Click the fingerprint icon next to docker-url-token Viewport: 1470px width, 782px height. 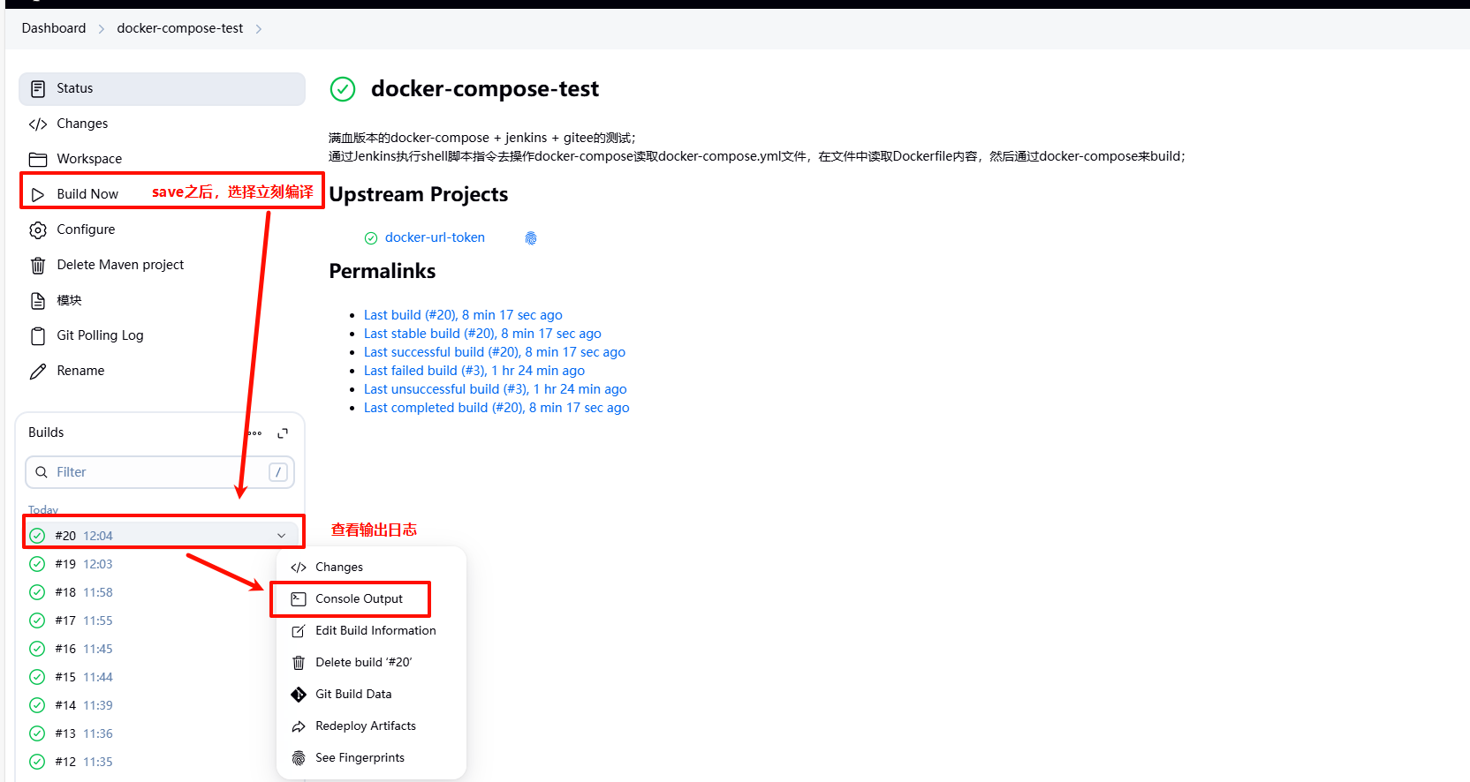(x=531, y=238)
